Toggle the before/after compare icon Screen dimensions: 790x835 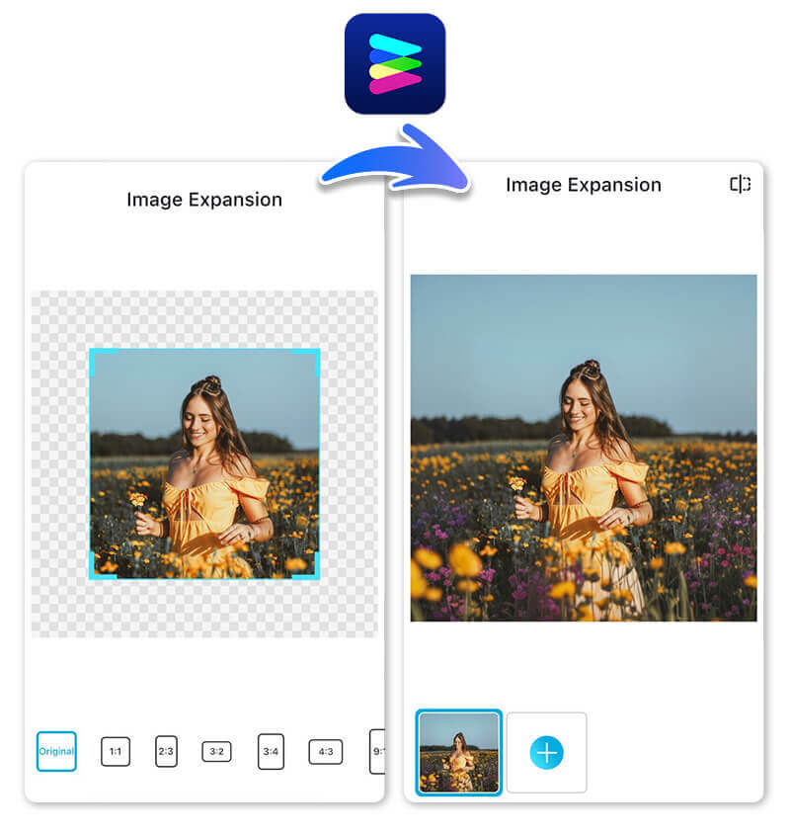tap(740, 185)
